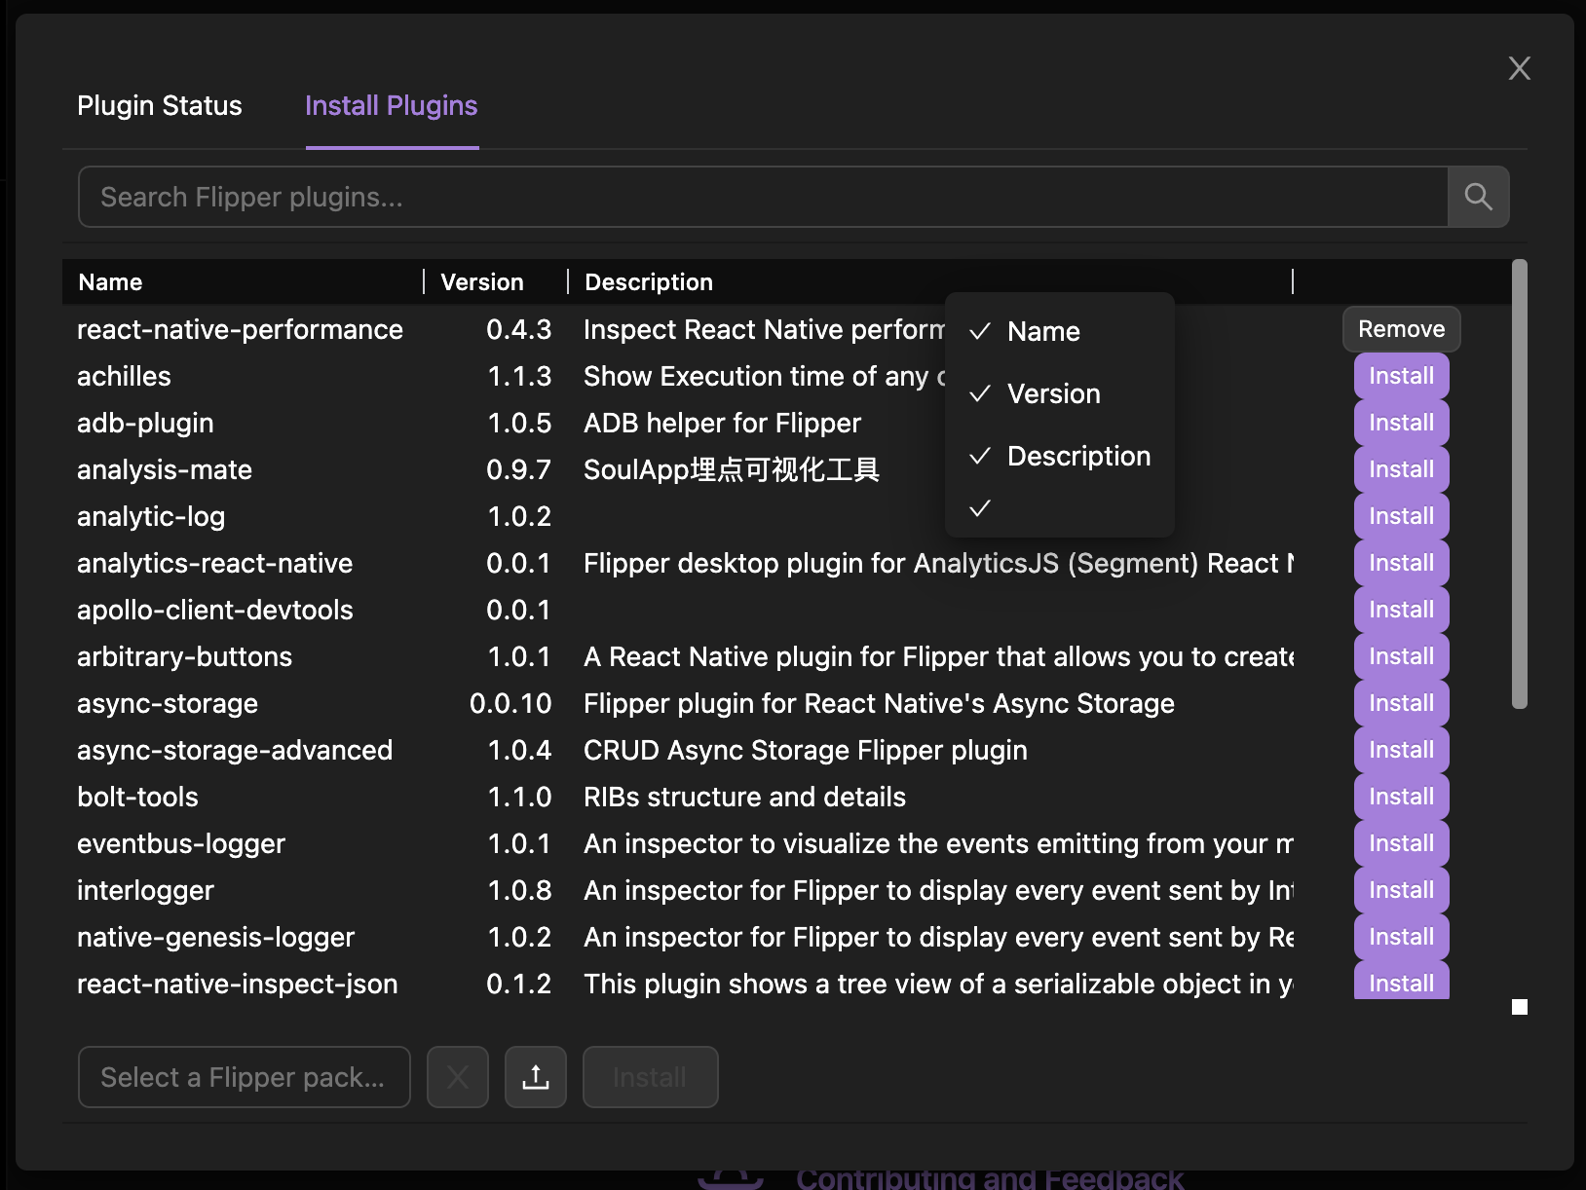Focus the Search Flipper plugins field

pos(763,197)
